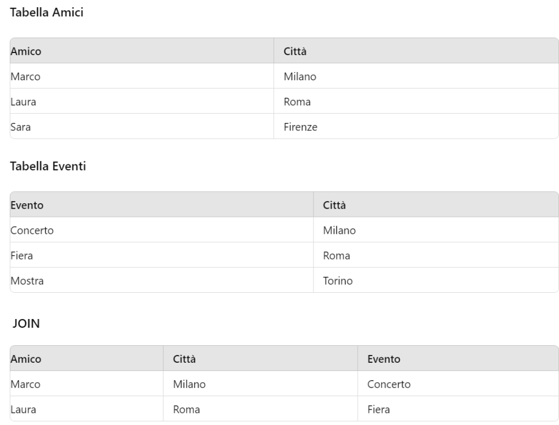Click Milano cell in Tabella Eventi

pos(340,231)
